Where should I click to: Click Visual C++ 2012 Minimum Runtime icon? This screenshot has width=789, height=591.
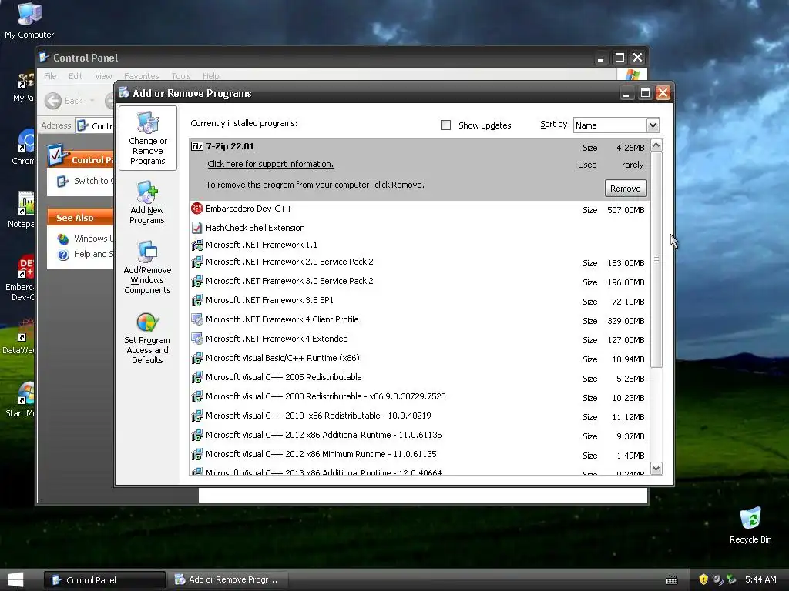pos(197,454)
